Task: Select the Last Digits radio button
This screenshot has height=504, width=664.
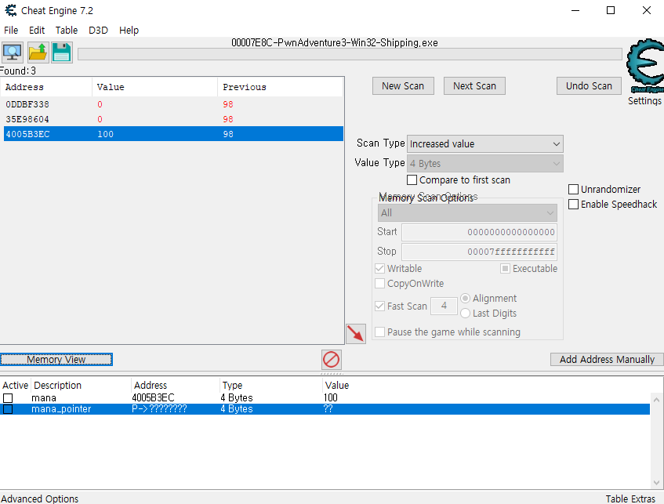Action: point(465,314)
